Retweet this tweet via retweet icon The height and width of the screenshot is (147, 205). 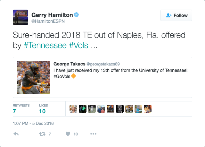[x=42, y=134]
